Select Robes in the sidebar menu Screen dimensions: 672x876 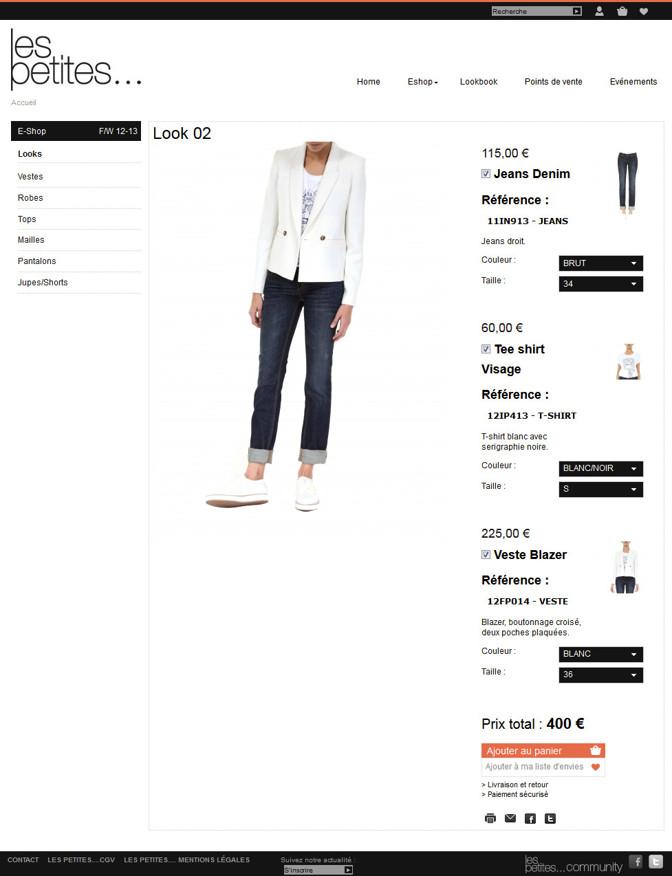pos(30,198)
